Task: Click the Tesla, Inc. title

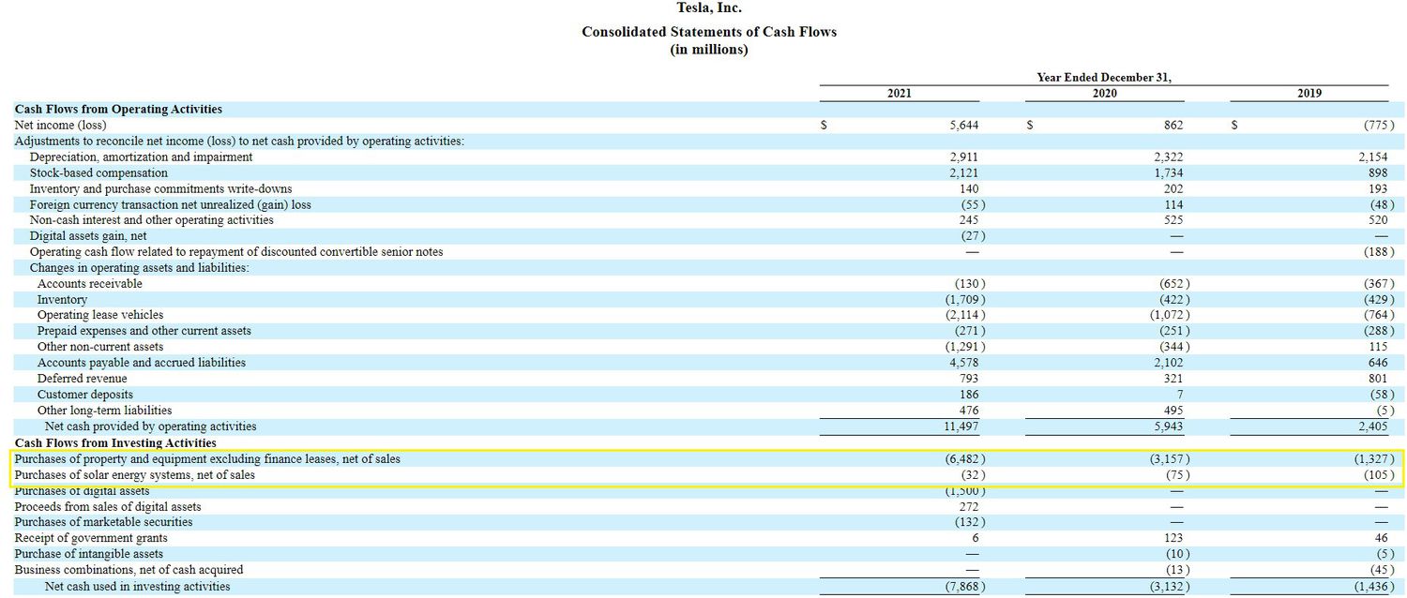Action: click(x=708, y=8)
